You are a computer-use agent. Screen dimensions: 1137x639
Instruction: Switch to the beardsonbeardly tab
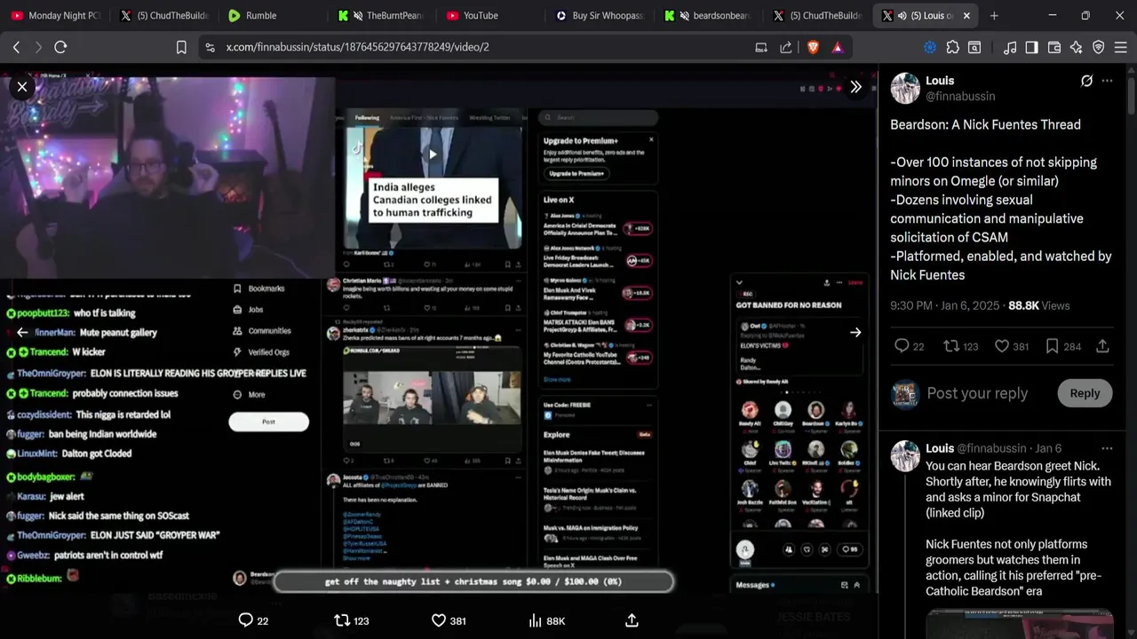pyautogui.click(x=709, y=15)
